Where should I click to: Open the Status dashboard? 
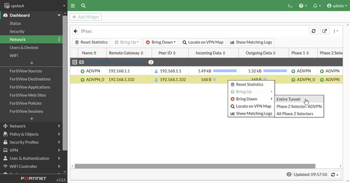pyautogui.click(x=15, y=23)
